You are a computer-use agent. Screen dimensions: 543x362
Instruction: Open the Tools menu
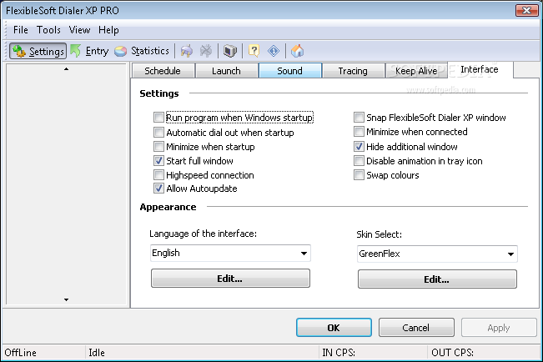point(48,30)
